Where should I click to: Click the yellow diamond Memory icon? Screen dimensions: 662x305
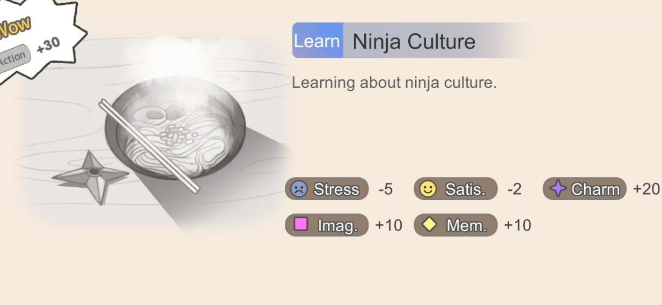(430, 225)
